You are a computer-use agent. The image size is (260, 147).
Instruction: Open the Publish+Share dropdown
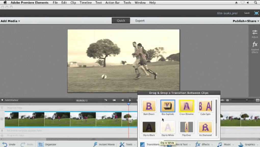(x=245, y=21)
